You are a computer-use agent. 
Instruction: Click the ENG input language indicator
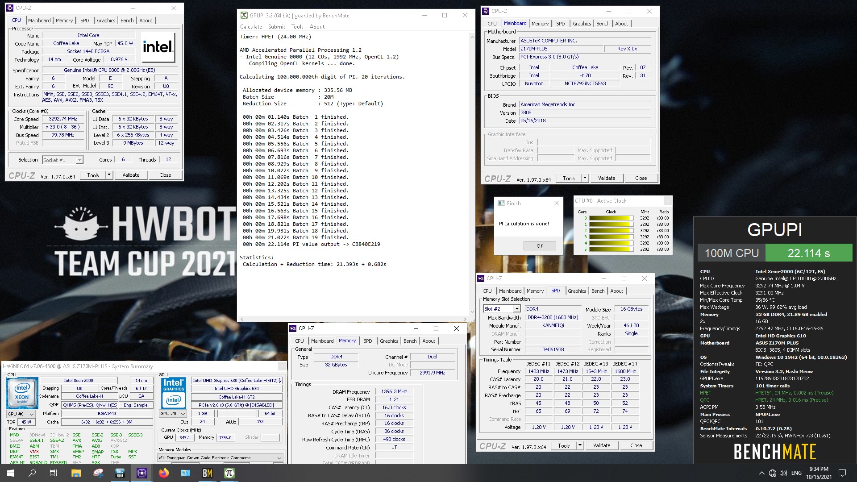pos(796,473)
